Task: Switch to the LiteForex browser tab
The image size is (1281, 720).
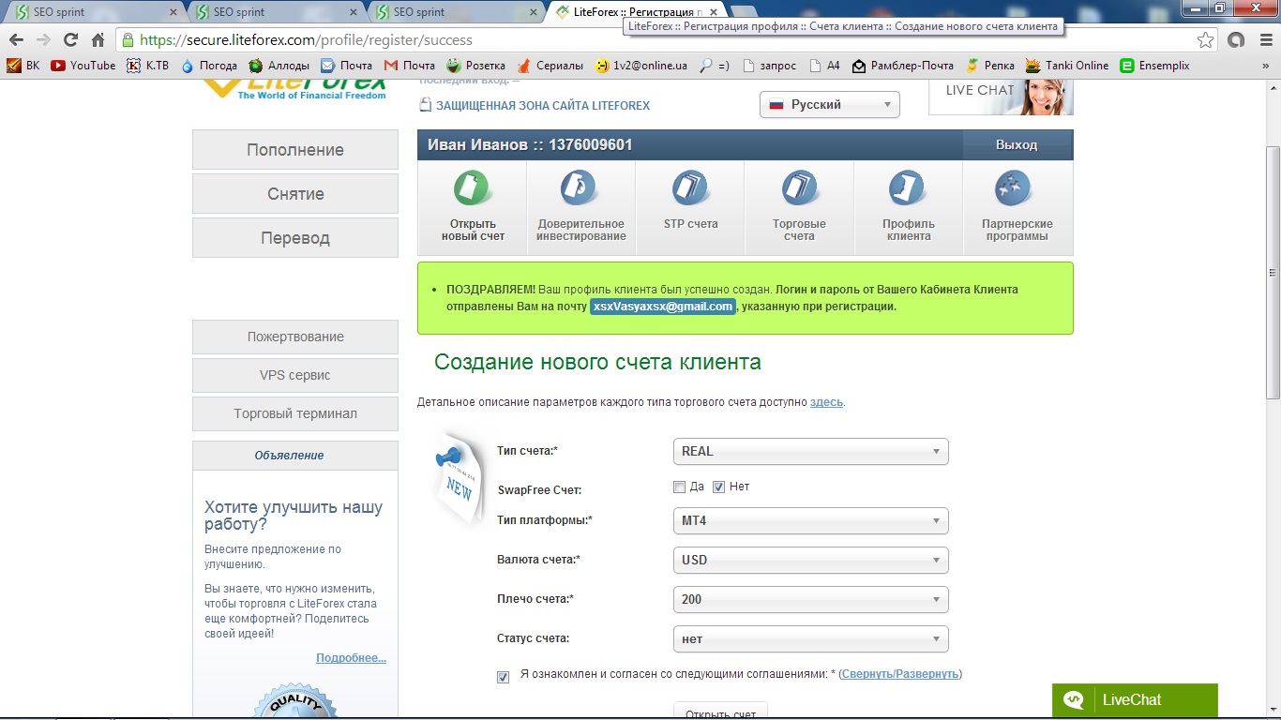Action: [x=636, y=12]
